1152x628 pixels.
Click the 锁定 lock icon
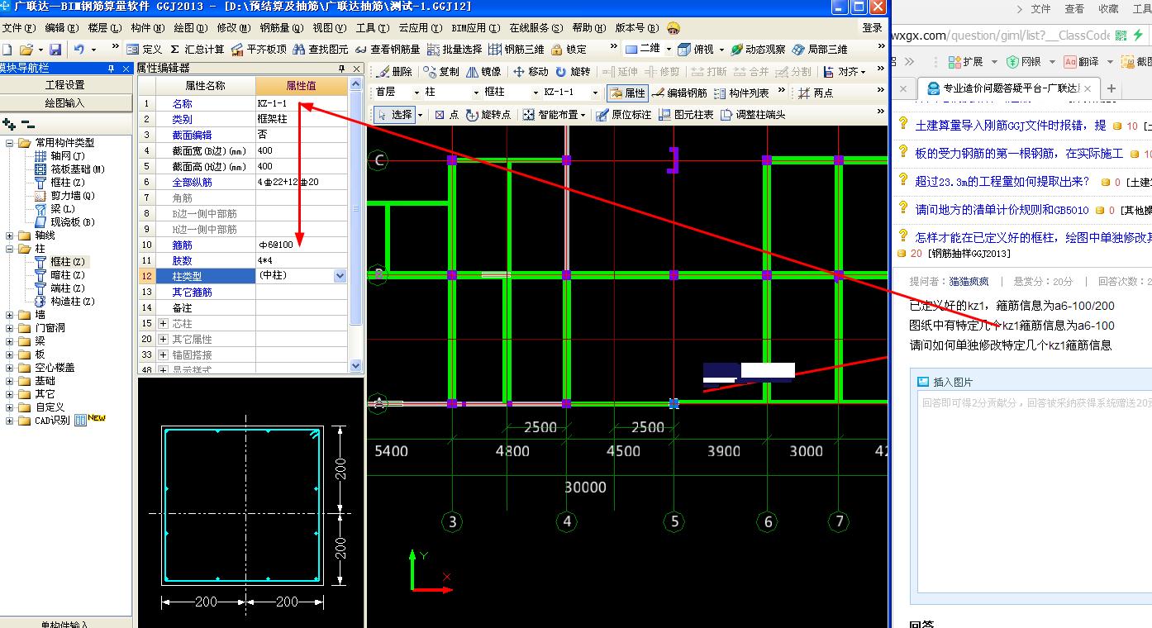pyautogui.click(x=569, y=50)
